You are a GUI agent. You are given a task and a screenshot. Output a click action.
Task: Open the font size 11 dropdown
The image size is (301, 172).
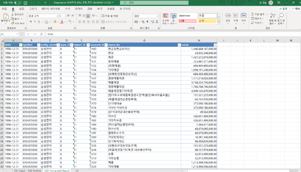coord(65,16)
